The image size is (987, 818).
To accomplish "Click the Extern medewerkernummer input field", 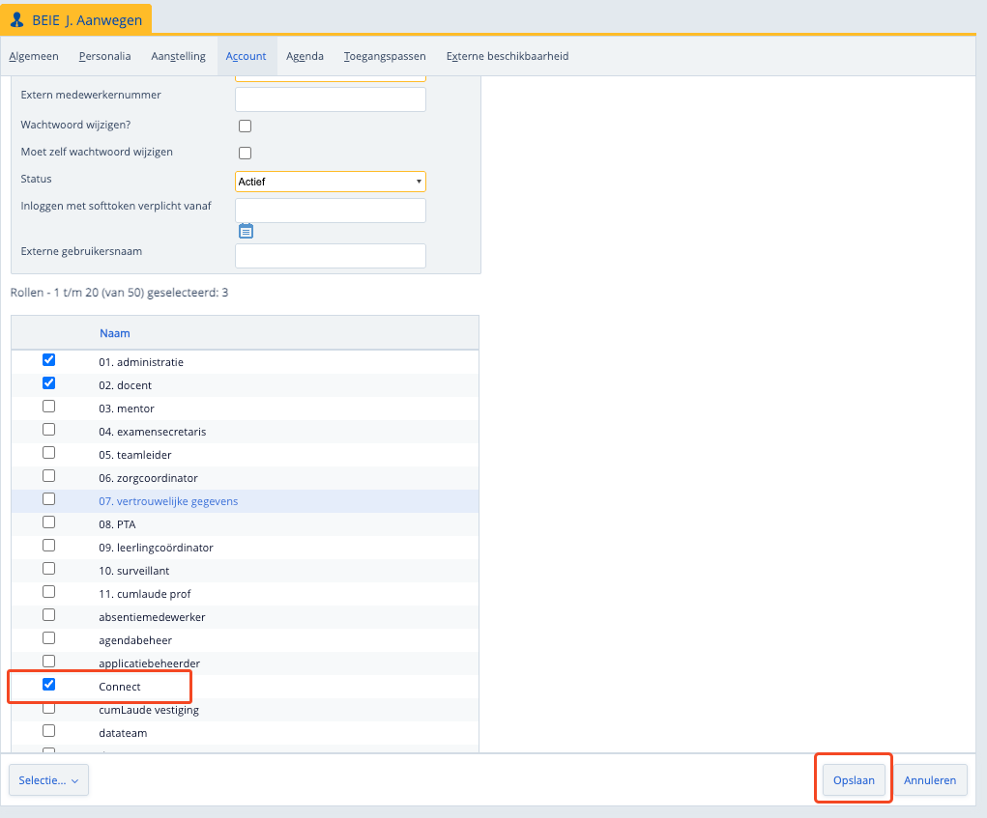I will [330, 99].
